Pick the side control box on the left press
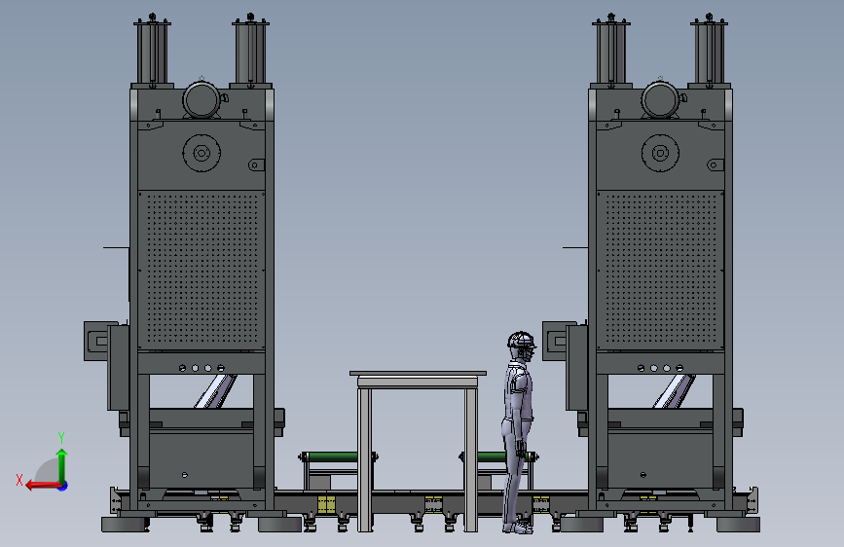 tap(118, 367)
